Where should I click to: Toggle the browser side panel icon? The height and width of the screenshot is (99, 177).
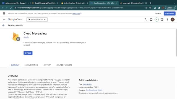click(159, 8)
